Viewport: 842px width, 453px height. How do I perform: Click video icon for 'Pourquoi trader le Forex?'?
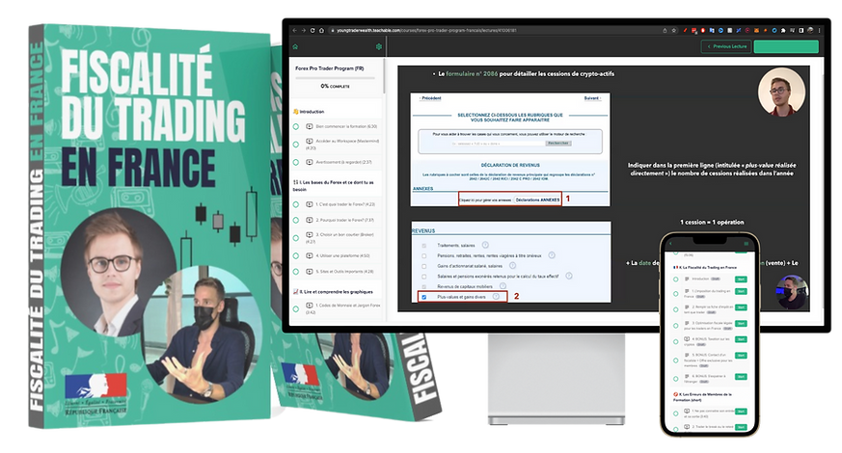(x=308, y=220)
